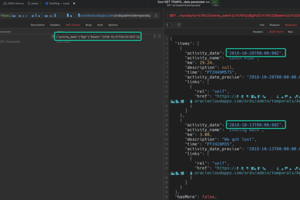Image resolution: width=300 pixels, height=200 pixels.
Task: Switch to the Info tab
Action: click(x=262, y=25)
